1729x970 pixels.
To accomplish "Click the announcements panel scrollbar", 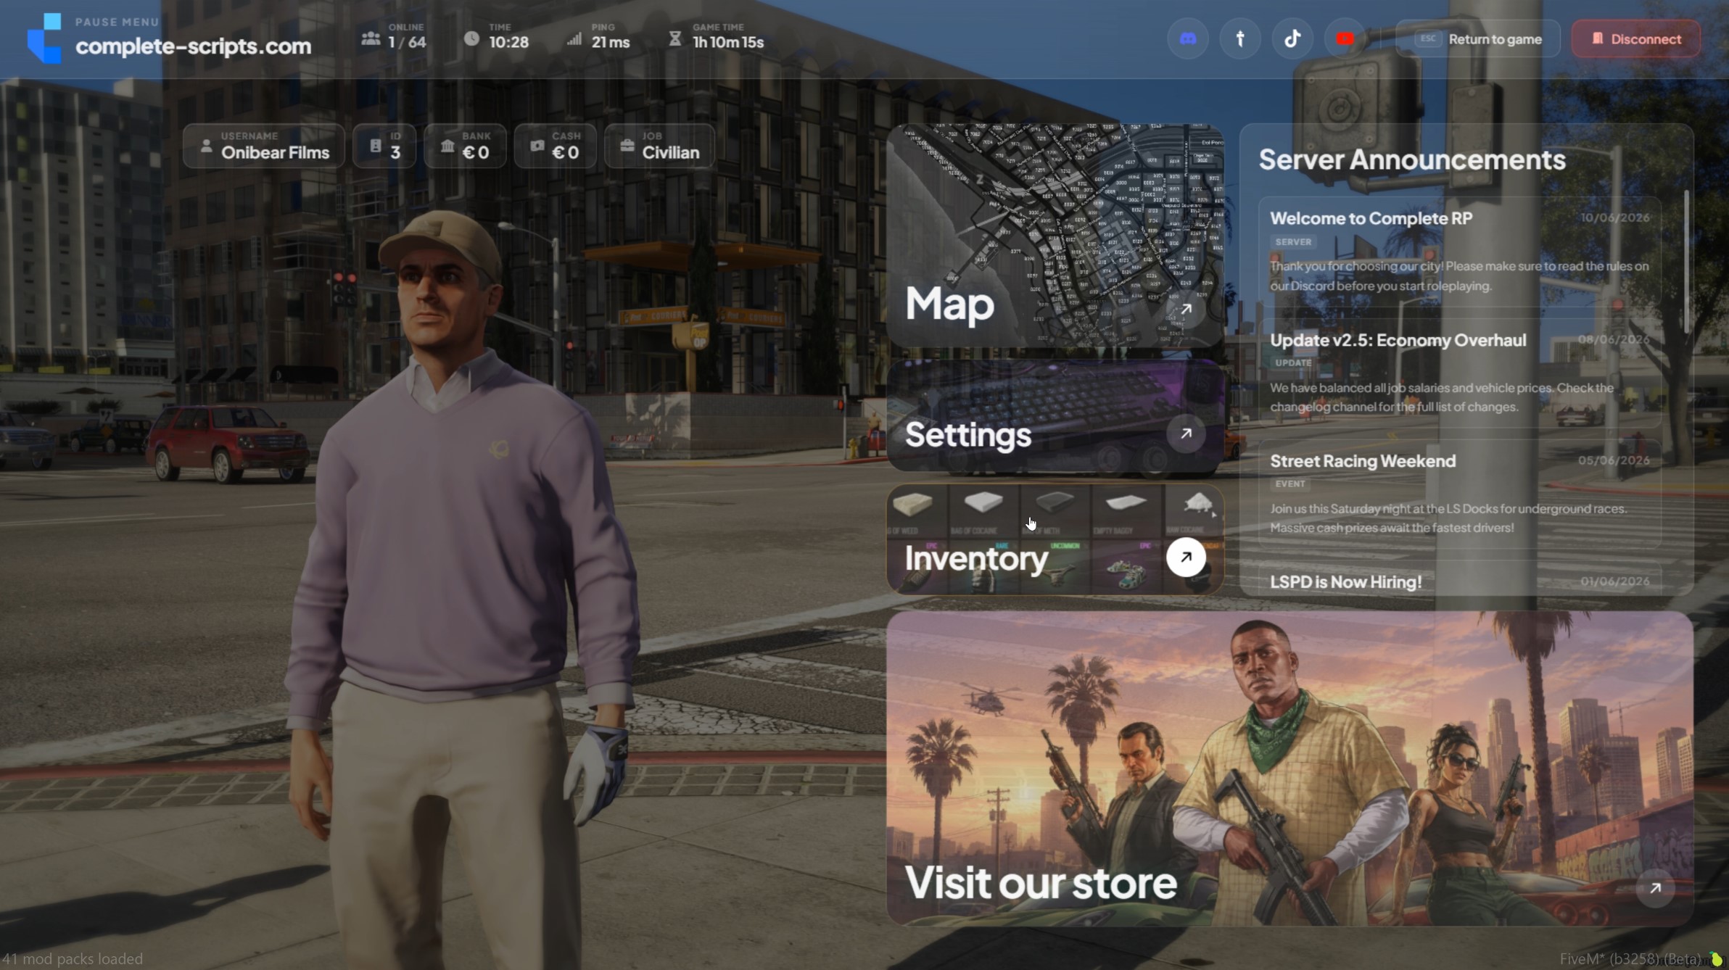I will click(x=1686, y=262).
